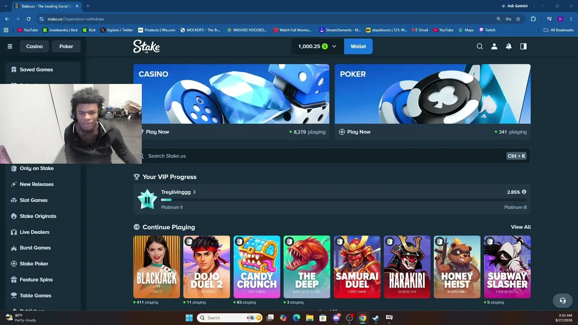Click the VIP Progress info icon
Viewport: 578px width, 325px height.
[524, 192]
